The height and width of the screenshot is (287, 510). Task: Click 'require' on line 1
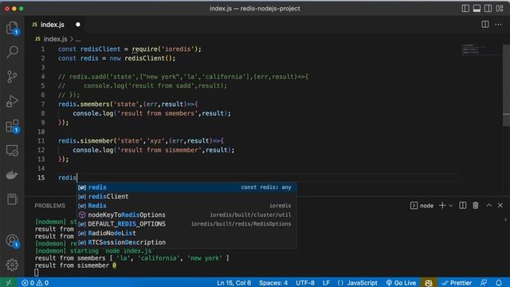[x=144, y=49]
